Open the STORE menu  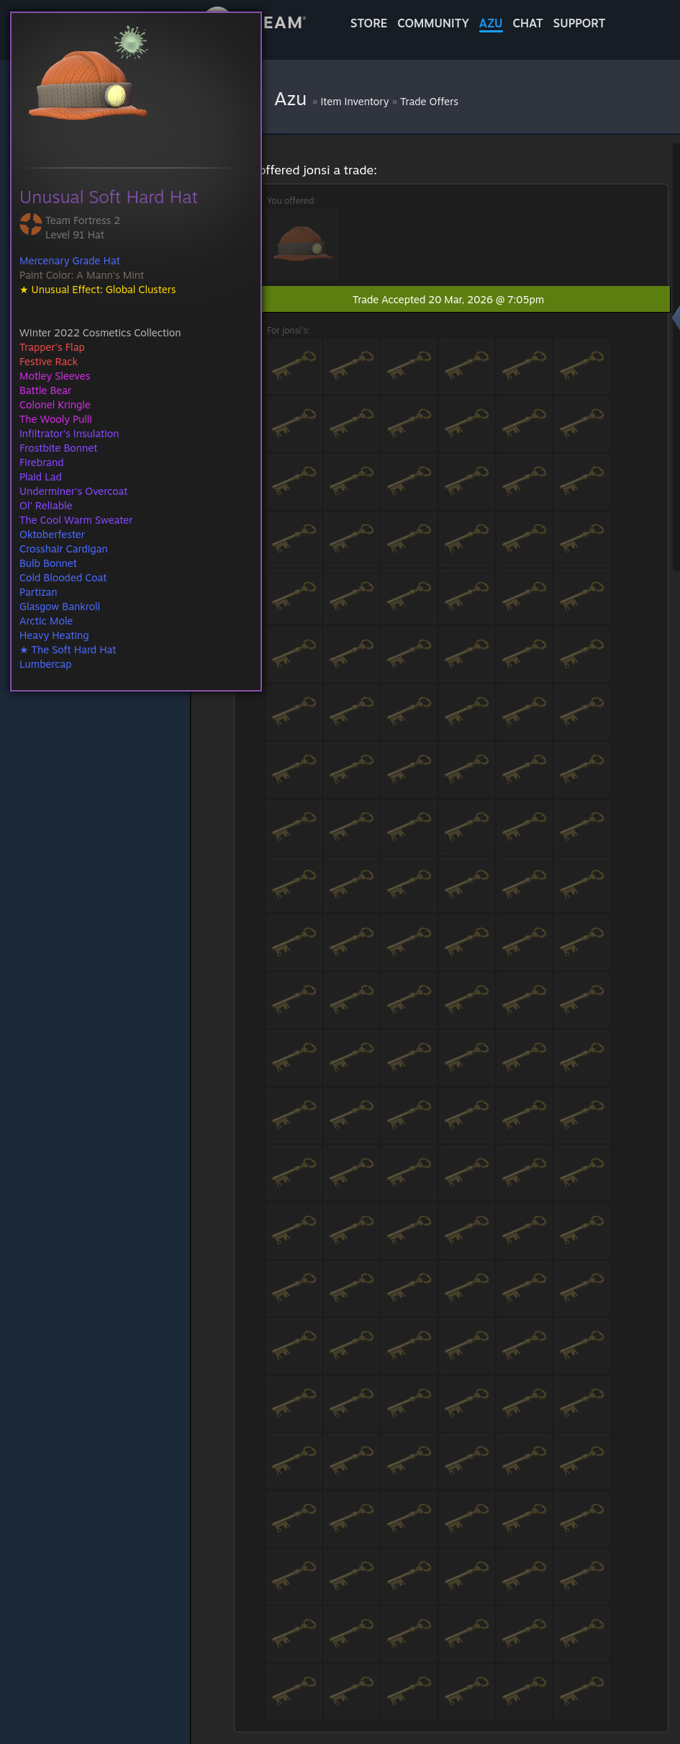coord(368,23)
